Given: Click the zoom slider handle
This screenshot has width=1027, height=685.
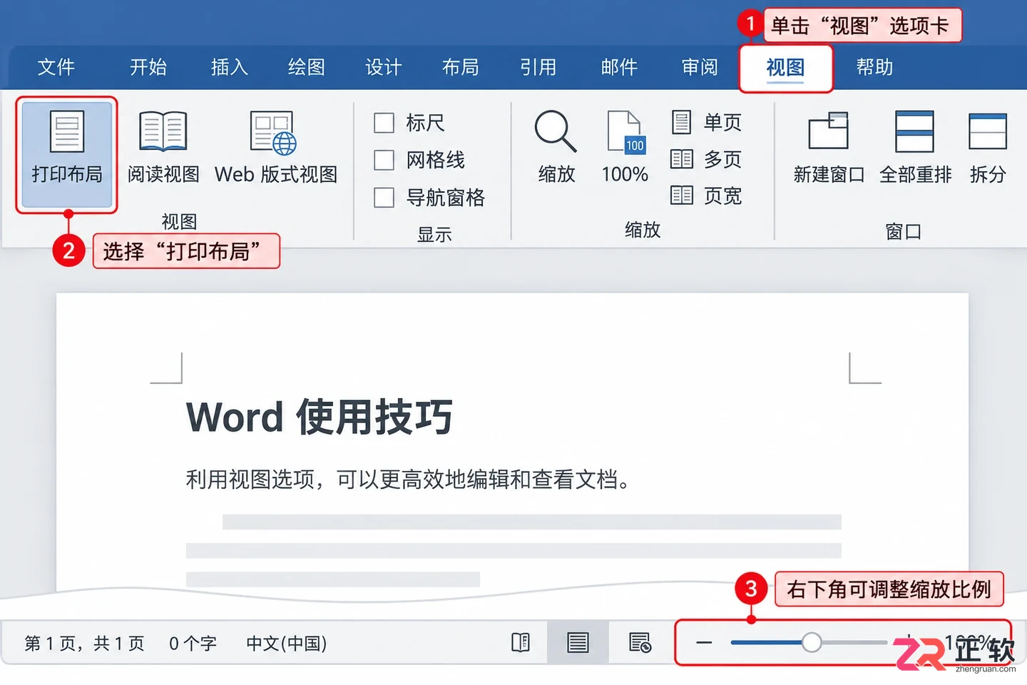Looking at the screenshot, I should click(x=811, y=642).
